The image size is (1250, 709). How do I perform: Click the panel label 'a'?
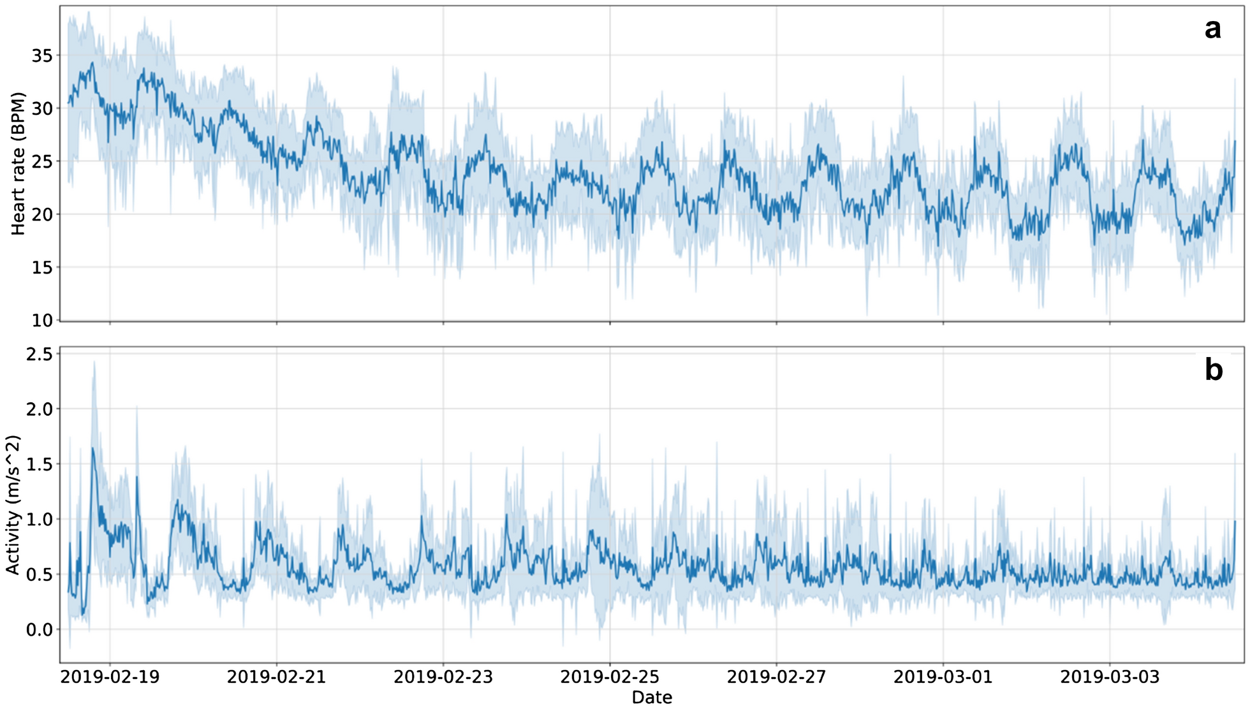1212,29
